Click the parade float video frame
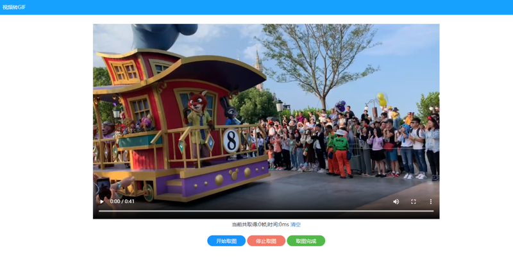 pyautogui.click(x=266, y=121)
